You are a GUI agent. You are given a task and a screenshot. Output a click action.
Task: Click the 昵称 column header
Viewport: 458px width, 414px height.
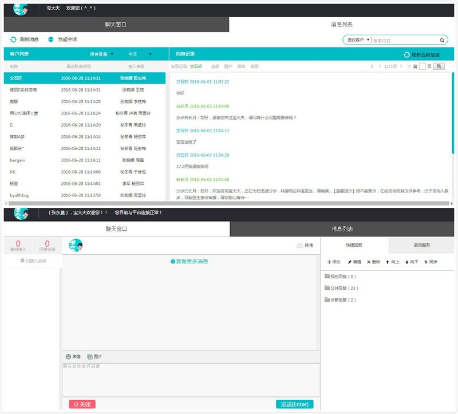14,66
